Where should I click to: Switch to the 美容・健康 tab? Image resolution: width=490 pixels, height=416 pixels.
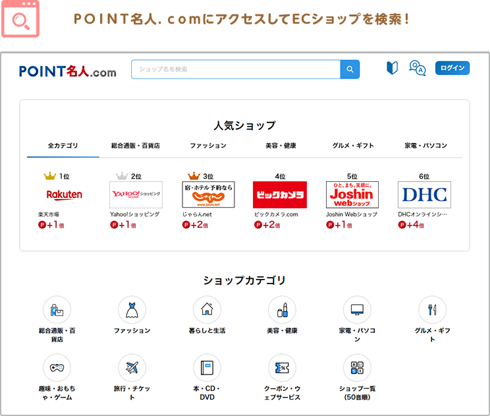281,146
